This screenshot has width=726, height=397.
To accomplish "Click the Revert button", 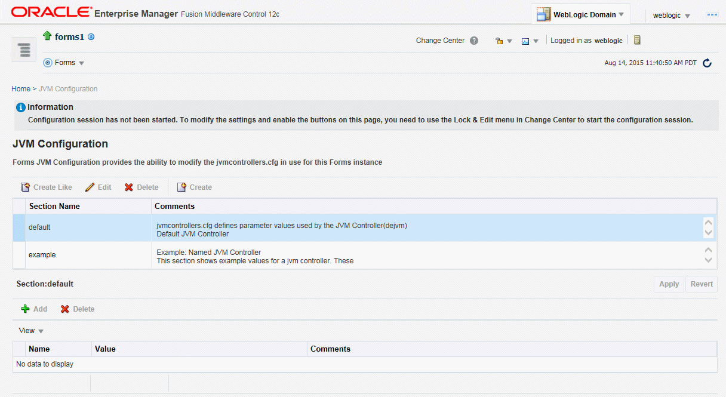I will click(702, 284).
